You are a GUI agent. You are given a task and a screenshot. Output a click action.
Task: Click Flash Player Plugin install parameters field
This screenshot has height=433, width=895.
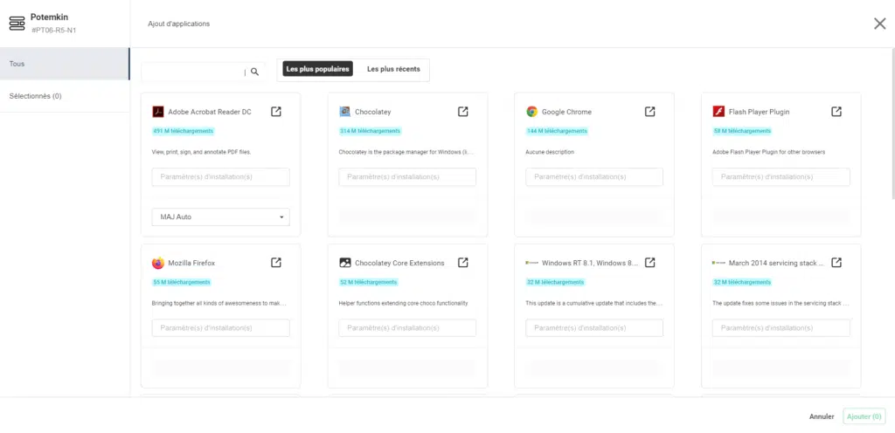(781, 177)
